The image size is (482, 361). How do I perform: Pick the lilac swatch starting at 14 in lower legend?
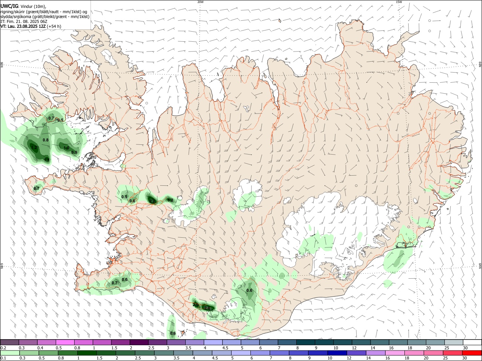pos(375,353)
